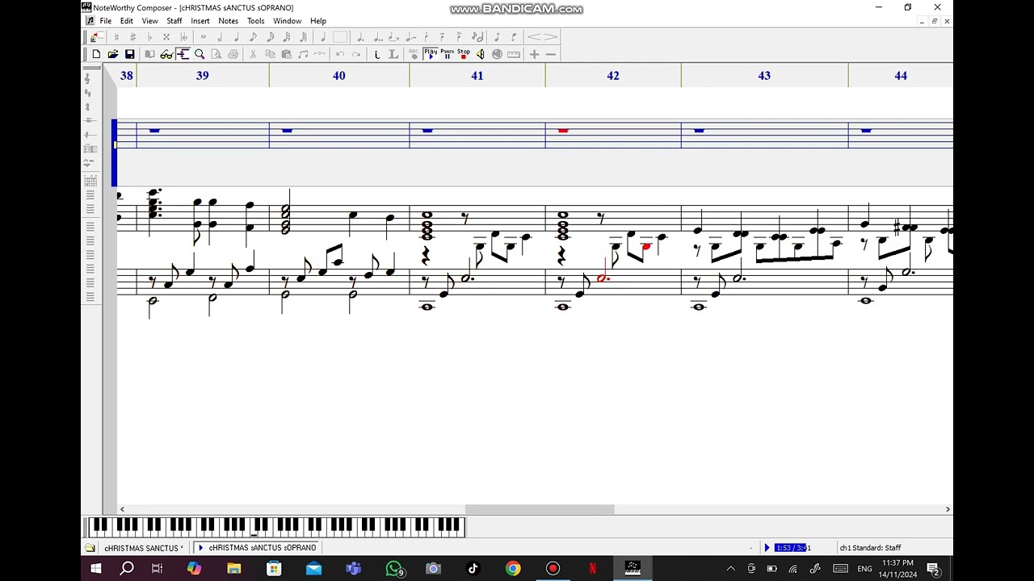Insert a key signature from the side toolbar

point(88,93)
